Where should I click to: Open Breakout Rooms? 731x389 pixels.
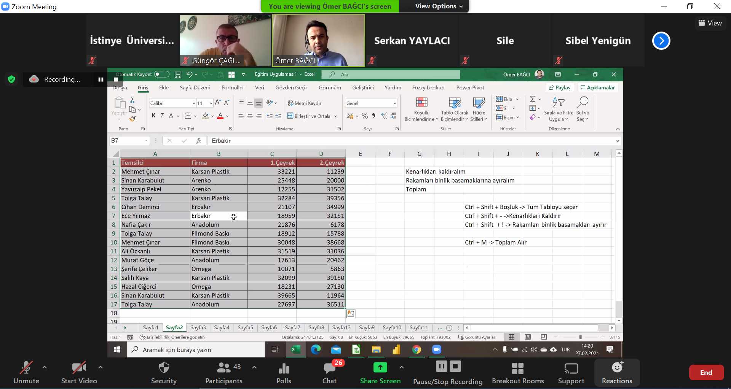click(x=517, y=373)
